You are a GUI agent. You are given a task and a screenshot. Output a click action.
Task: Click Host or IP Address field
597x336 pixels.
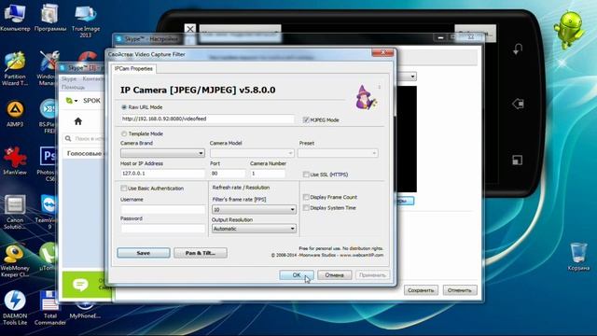click(x=162, y=174)
